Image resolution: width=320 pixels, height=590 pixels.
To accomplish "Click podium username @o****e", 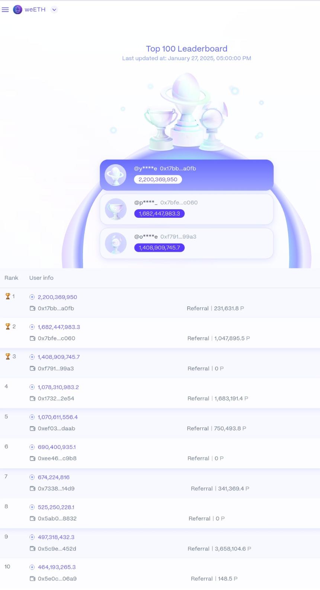I will (146, 237).
